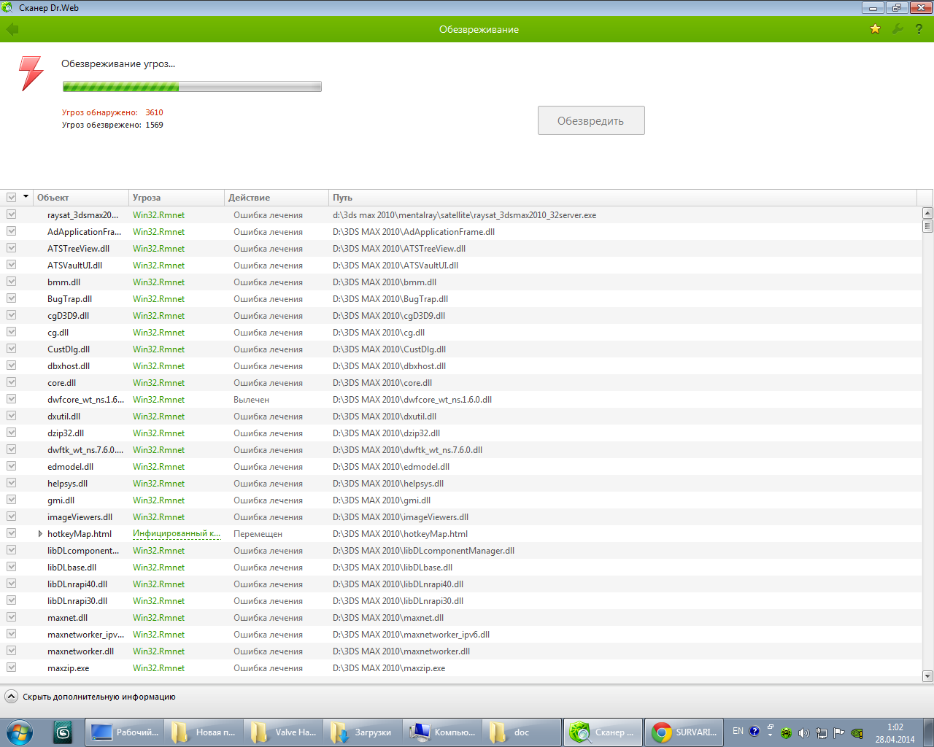
Task: Click the detected threats count 3610
Action: coord(154,112)
